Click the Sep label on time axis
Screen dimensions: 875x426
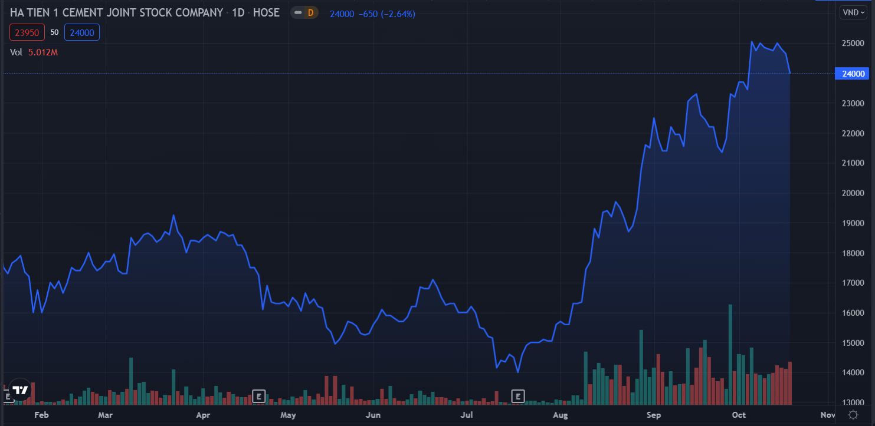click(x=654, y=415)
